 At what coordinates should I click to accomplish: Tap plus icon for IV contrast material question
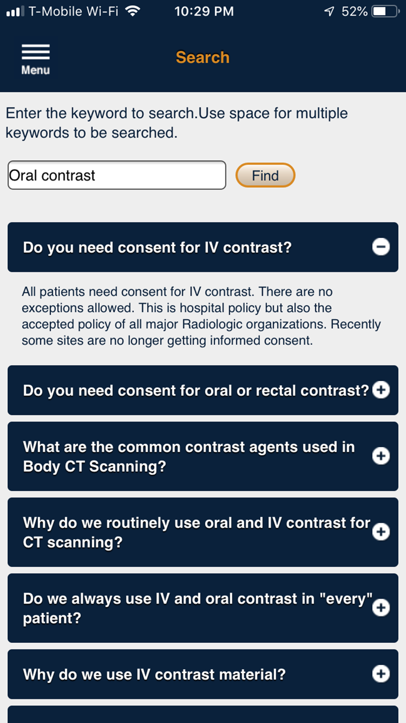click(x=381, y=674)
